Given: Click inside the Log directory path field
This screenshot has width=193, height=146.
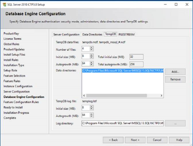Looking at the screenshot, I should pos(123,123).
